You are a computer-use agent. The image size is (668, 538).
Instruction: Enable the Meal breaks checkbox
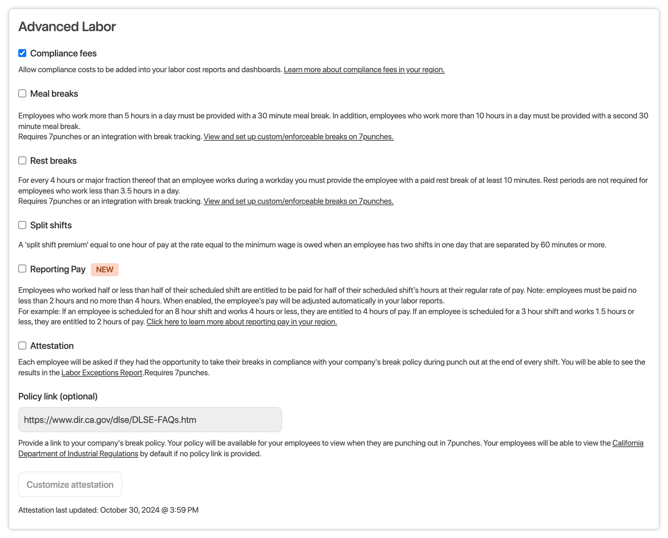(x=22, y=93)
